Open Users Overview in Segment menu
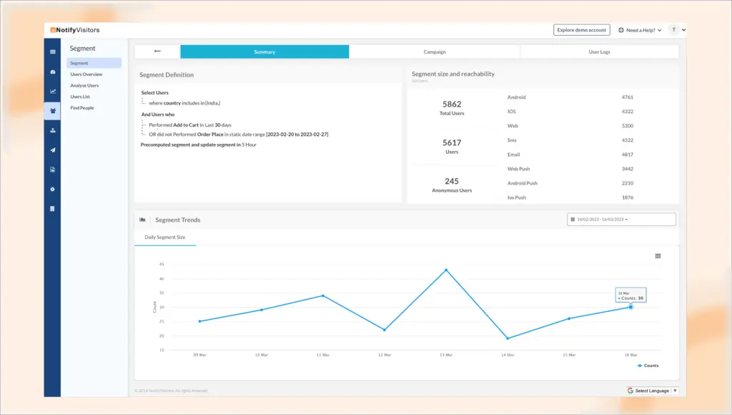Viewport: 732px width, 415px height. point(86,74)
